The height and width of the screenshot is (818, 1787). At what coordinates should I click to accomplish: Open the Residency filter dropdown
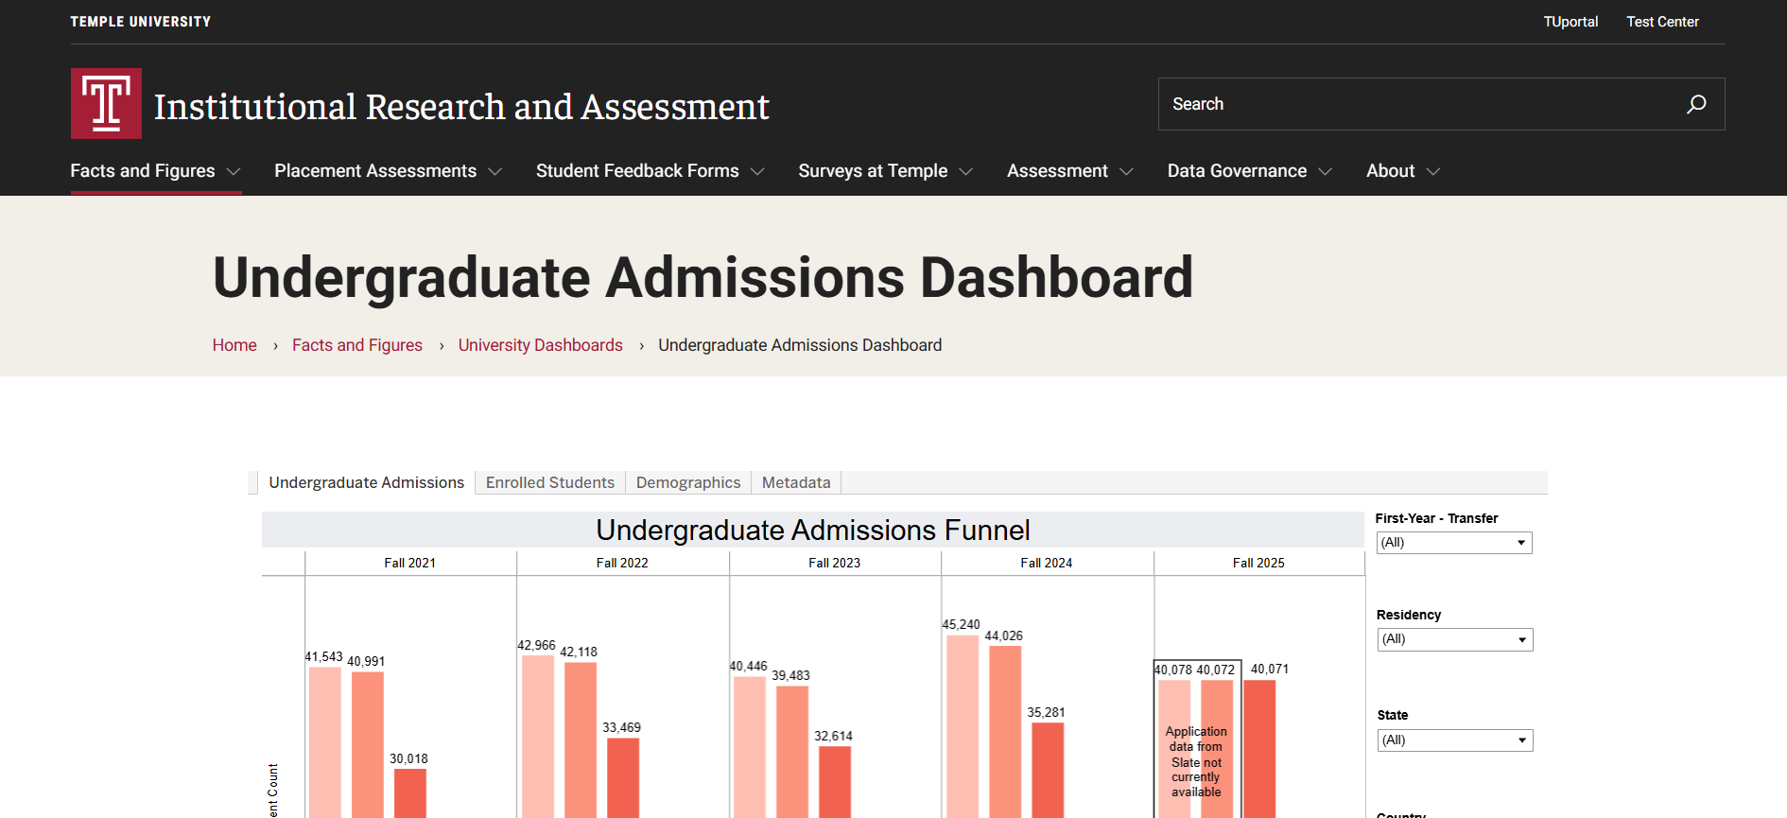coord(1455,639)
